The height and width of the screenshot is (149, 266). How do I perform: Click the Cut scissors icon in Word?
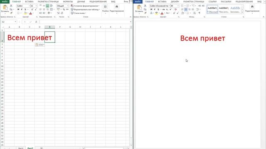pyautogui.click(x=145, y=6)
